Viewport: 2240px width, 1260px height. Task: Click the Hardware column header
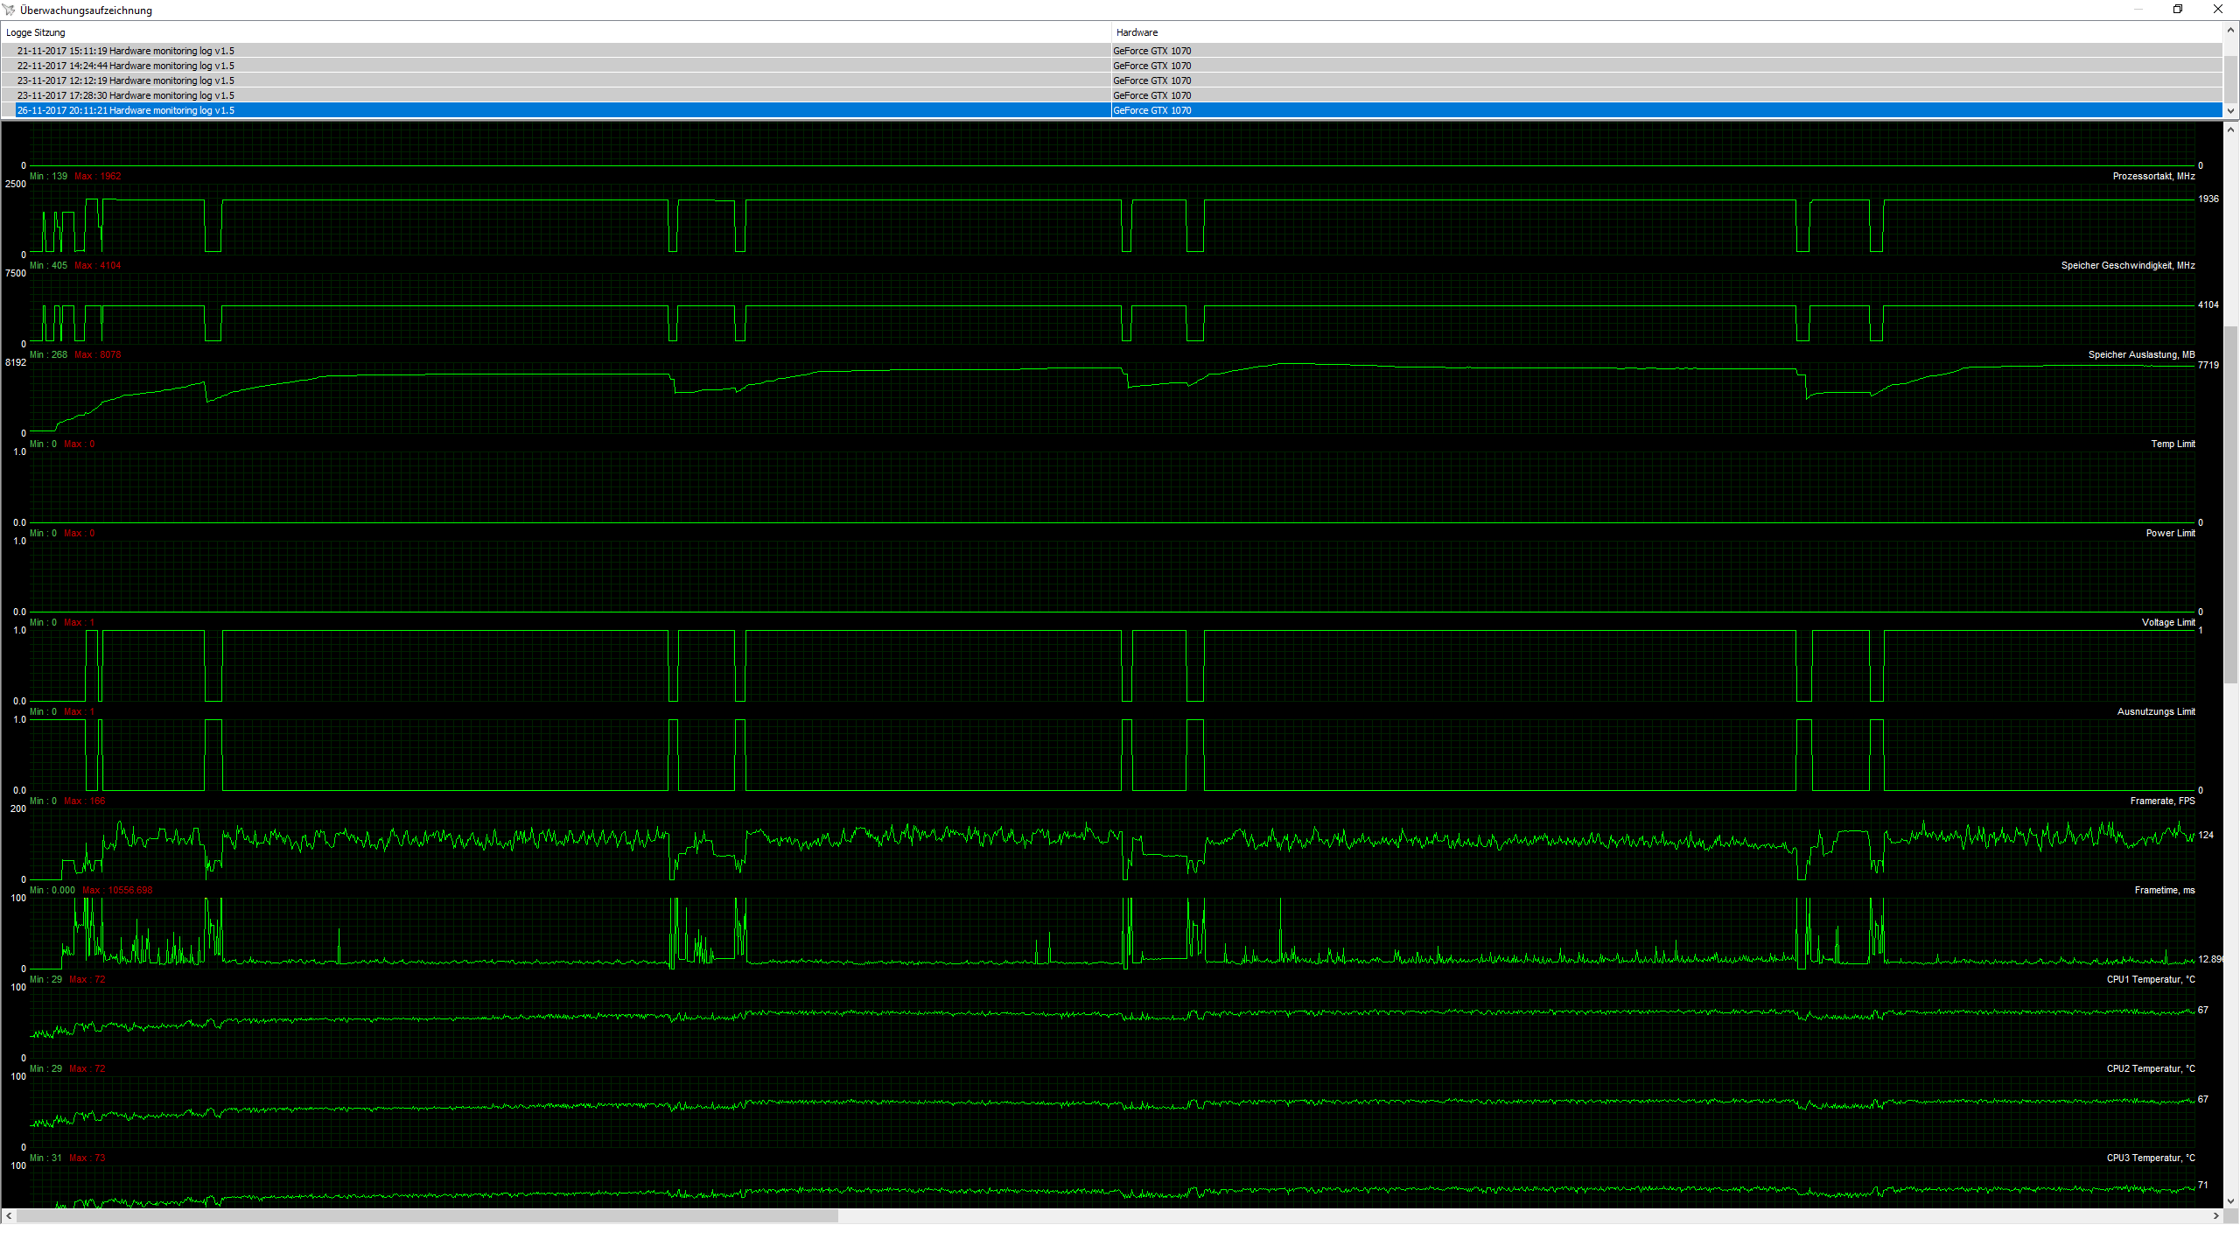pyautogui.click(x=1137, y=32)
